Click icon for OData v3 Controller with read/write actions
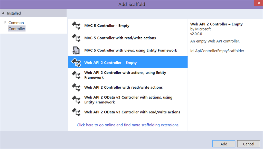263x149 pixels. click(76, 112)
